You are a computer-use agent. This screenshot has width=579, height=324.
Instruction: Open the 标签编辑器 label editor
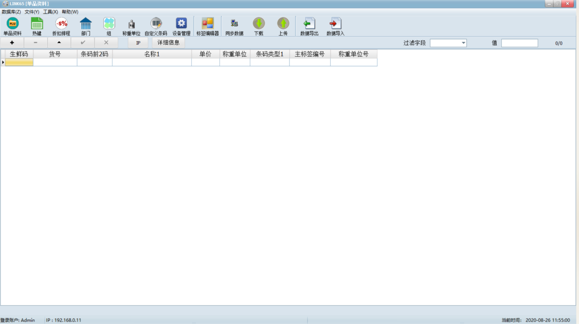208,24
